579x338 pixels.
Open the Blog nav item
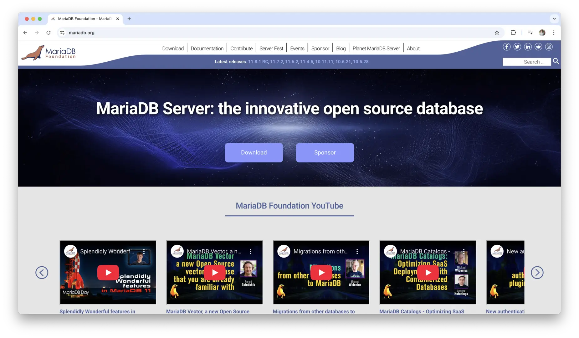341,49
